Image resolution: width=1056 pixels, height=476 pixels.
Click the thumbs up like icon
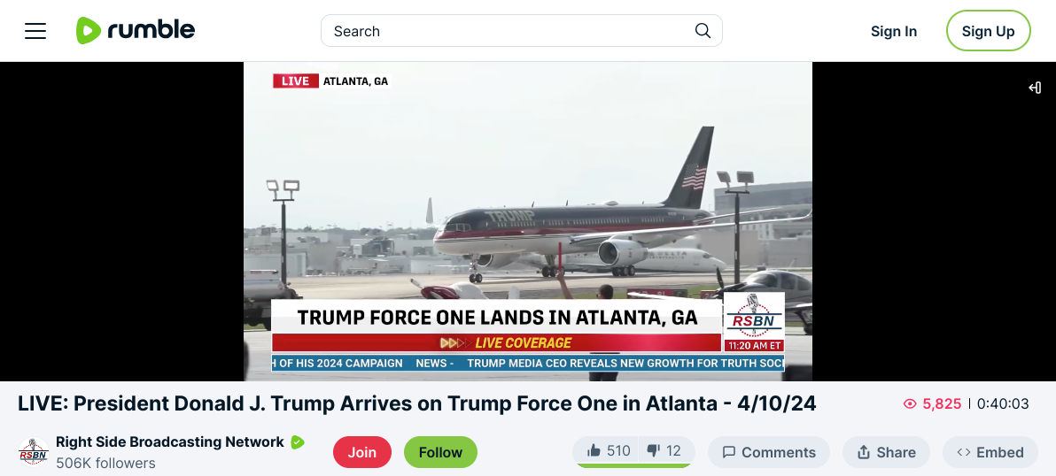point(594,450)
